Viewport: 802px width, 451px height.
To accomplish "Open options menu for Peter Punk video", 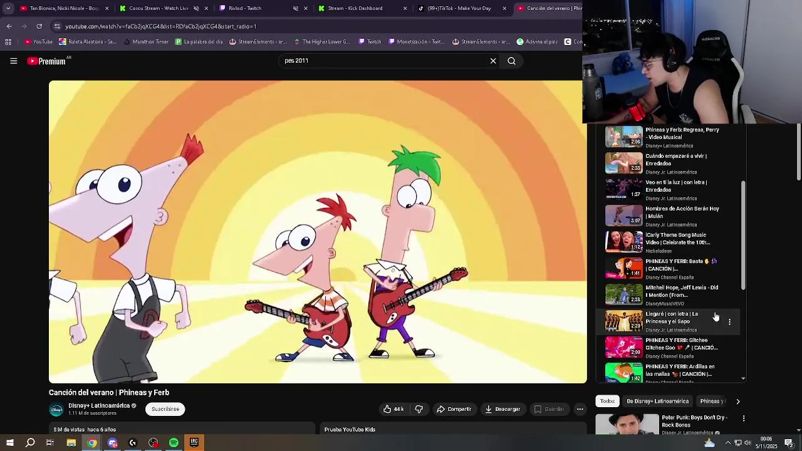I will (x=744, y=418).
